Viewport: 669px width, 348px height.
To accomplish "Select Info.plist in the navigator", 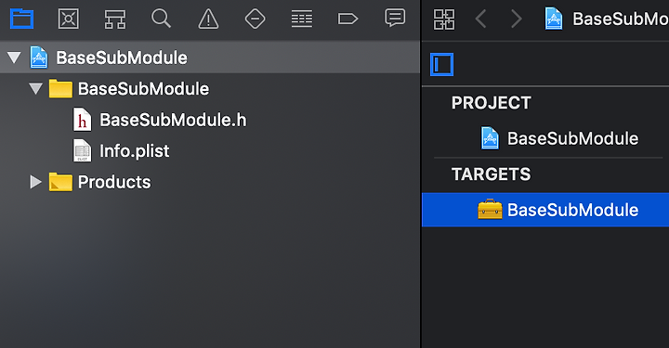I will tap(122, 150).
